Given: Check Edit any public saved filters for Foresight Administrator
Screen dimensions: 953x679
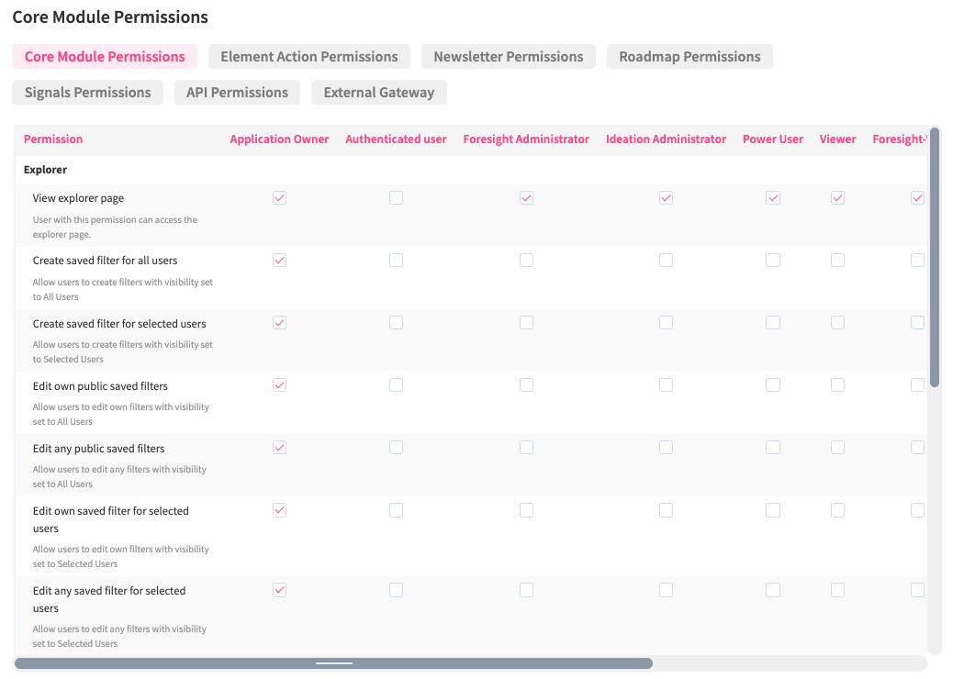Looking at the screenshot, I should pyautogui.click(x=526, y=448).
